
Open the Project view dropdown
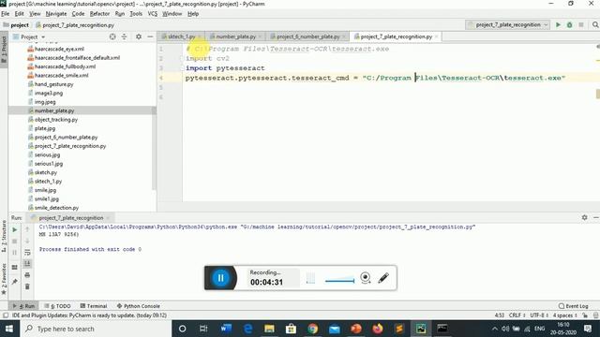(x=29, y=37)
